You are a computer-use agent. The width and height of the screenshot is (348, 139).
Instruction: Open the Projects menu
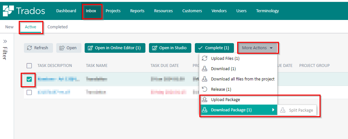click(113, 11)
